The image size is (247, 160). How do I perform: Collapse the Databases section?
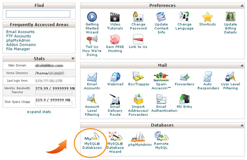(x=242, y=125)
